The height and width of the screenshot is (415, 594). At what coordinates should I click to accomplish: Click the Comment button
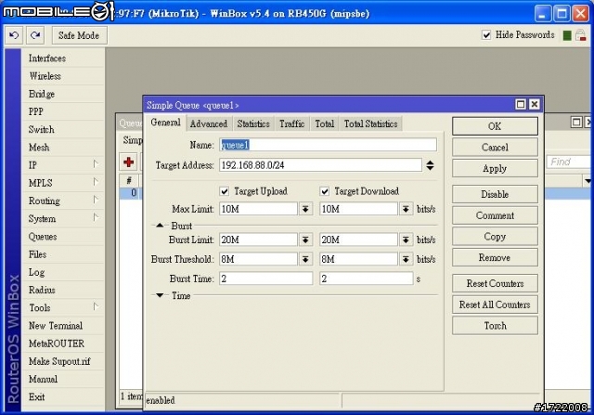(495, 215)
